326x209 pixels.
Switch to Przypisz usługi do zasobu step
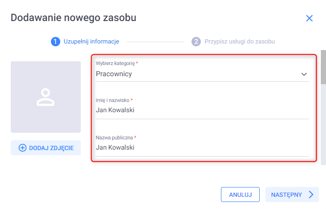click(x=240, y=42)
